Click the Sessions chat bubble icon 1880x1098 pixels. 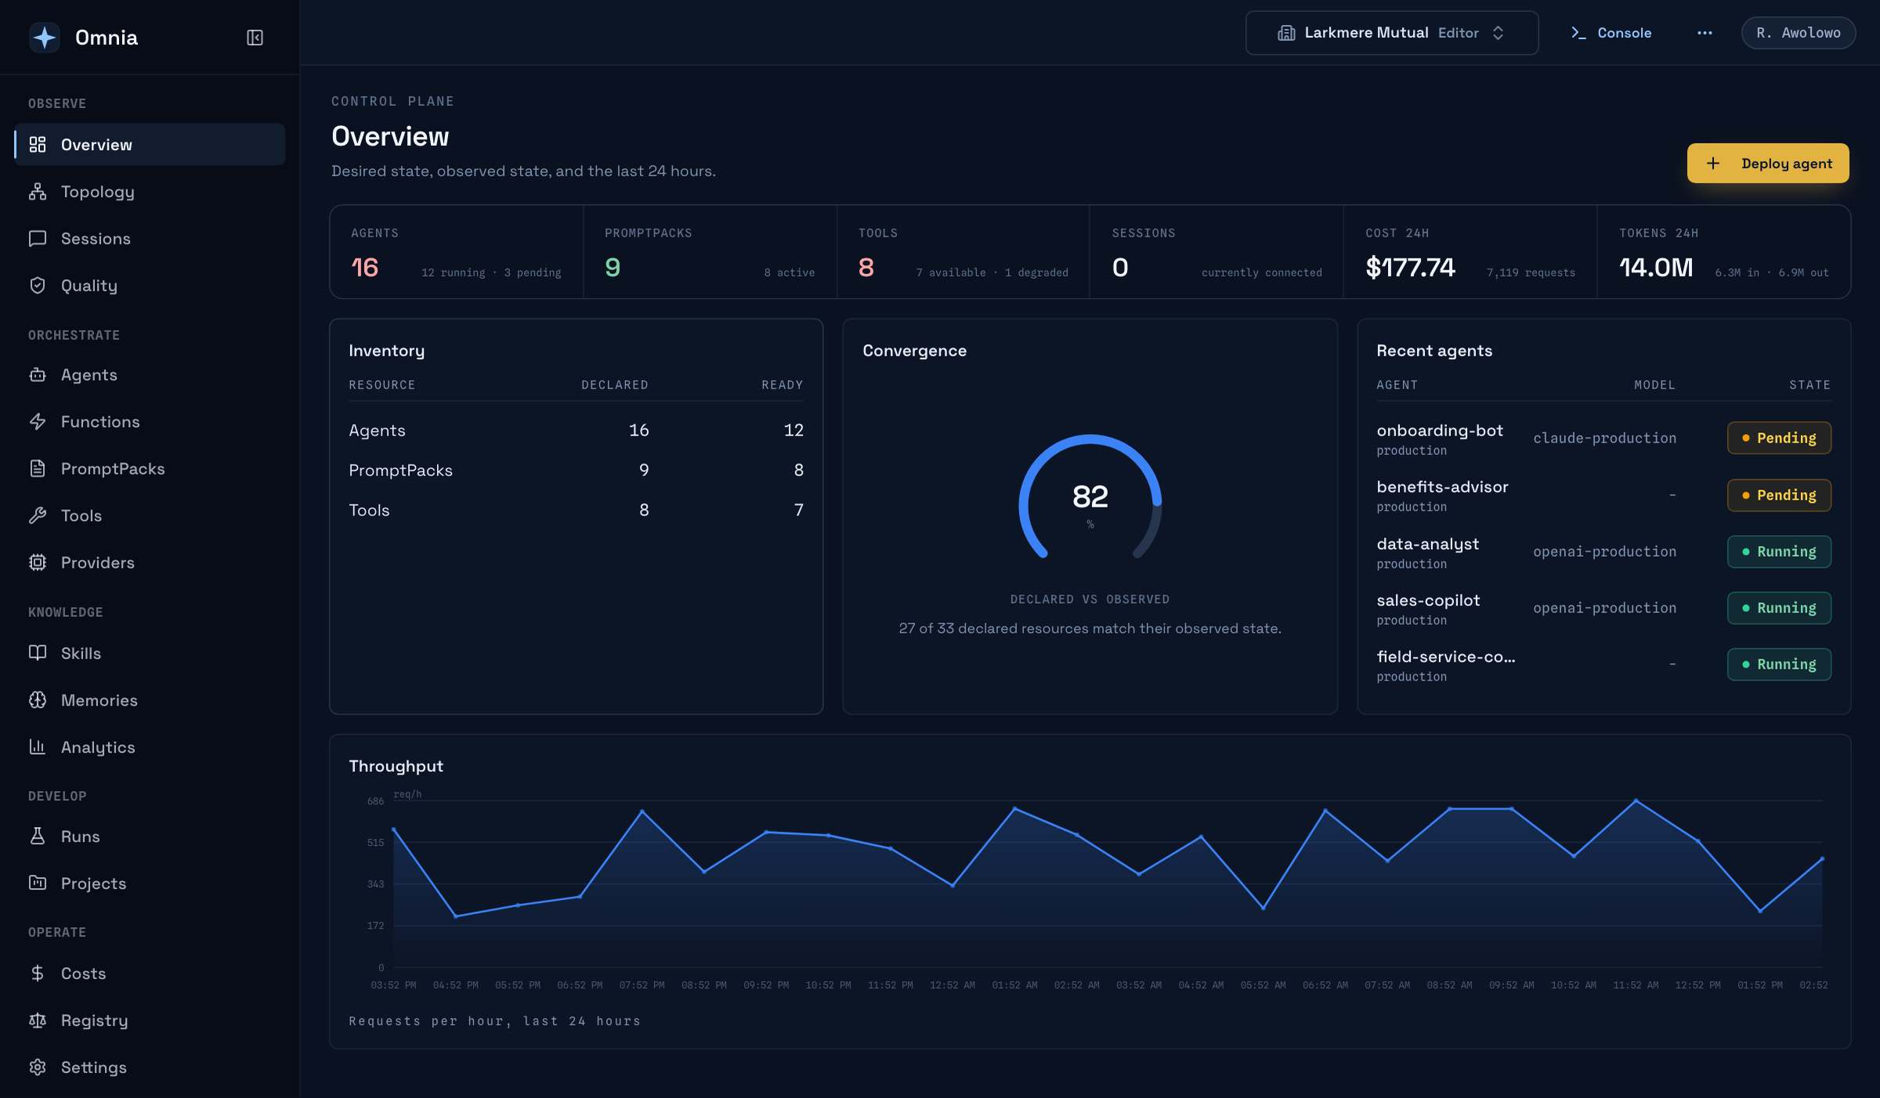coord(38,239)
